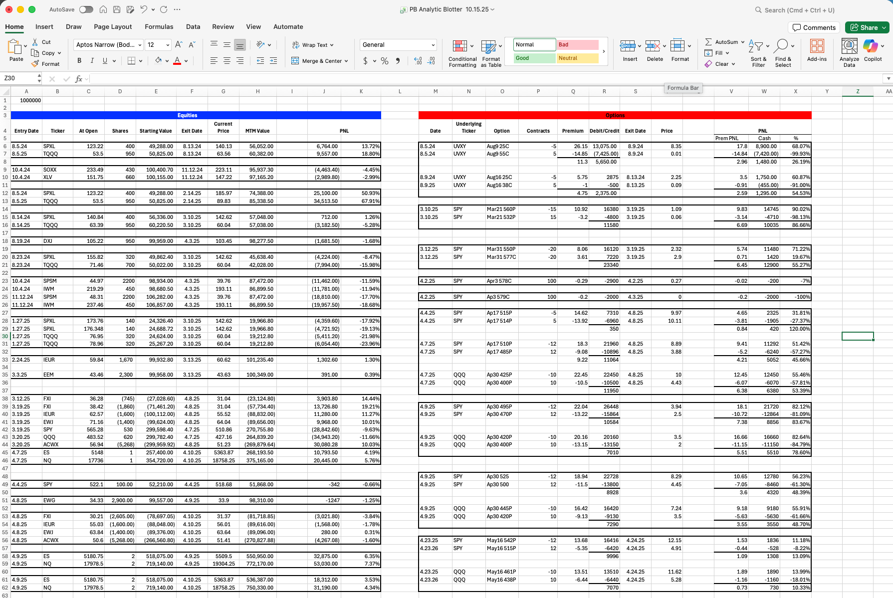The height and width of the screenshot is (598, 893).
Task: Click the Decrease Indent icon
Action: 260,60
